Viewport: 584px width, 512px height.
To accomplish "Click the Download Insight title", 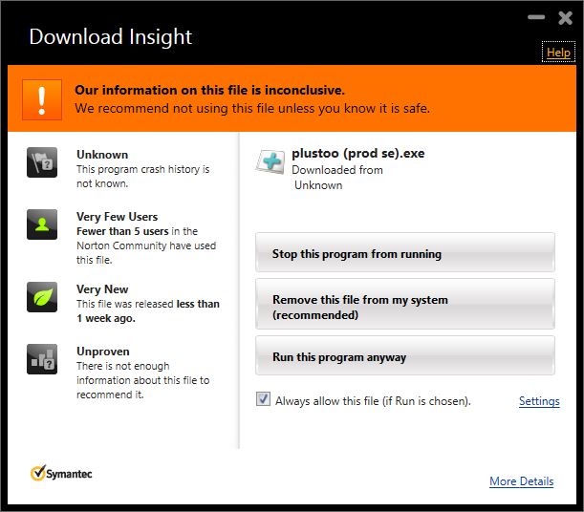I will pos(110,36).
